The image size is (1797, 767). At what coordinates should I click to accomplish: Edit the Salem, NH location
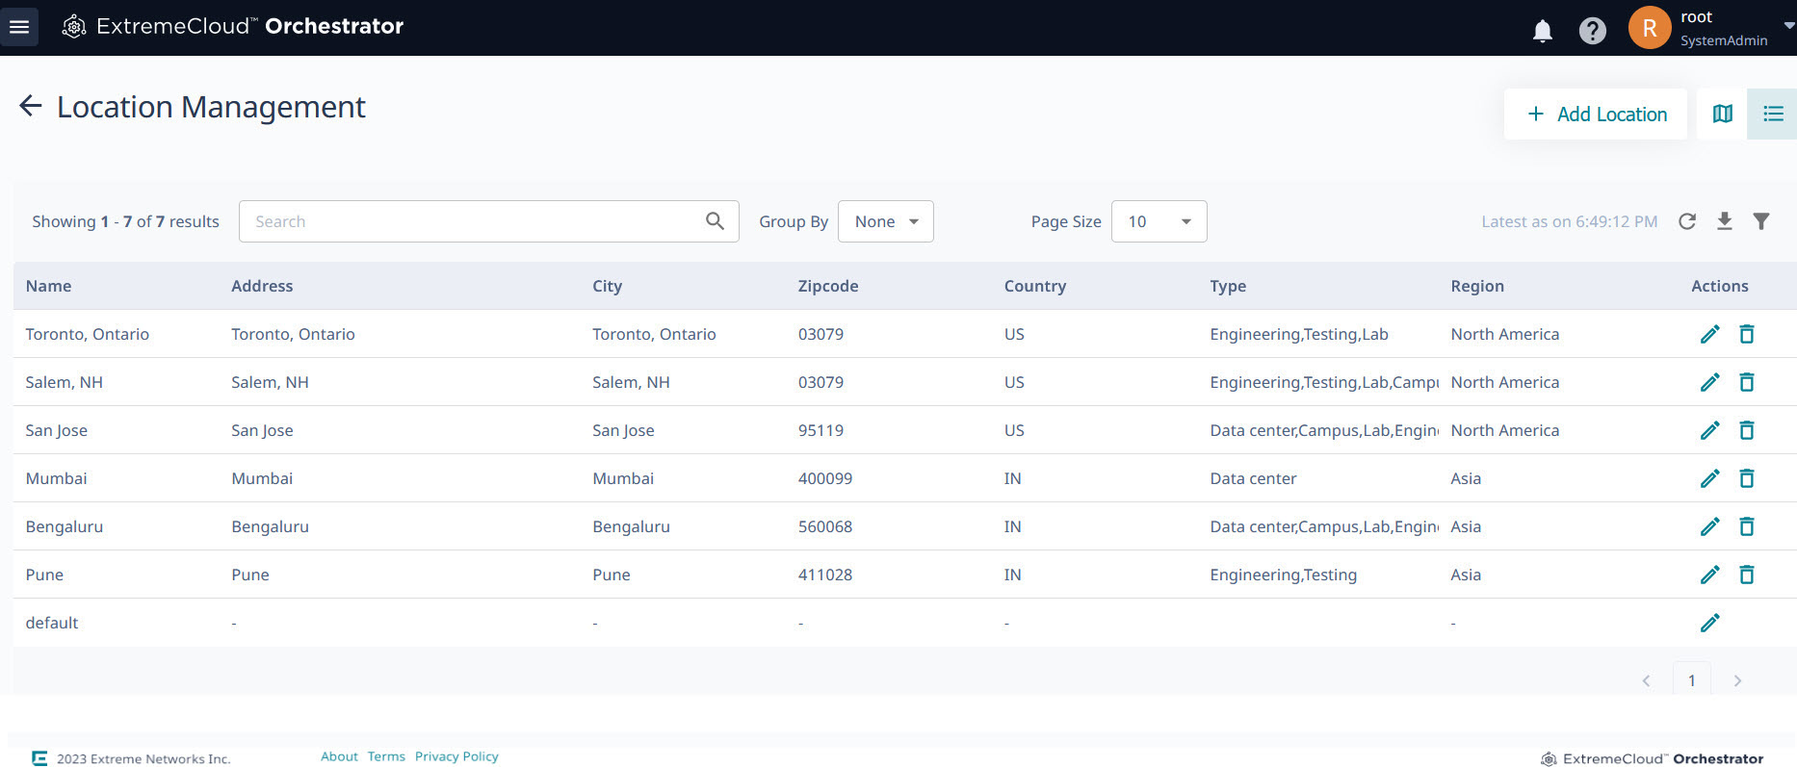[1710, 382]
